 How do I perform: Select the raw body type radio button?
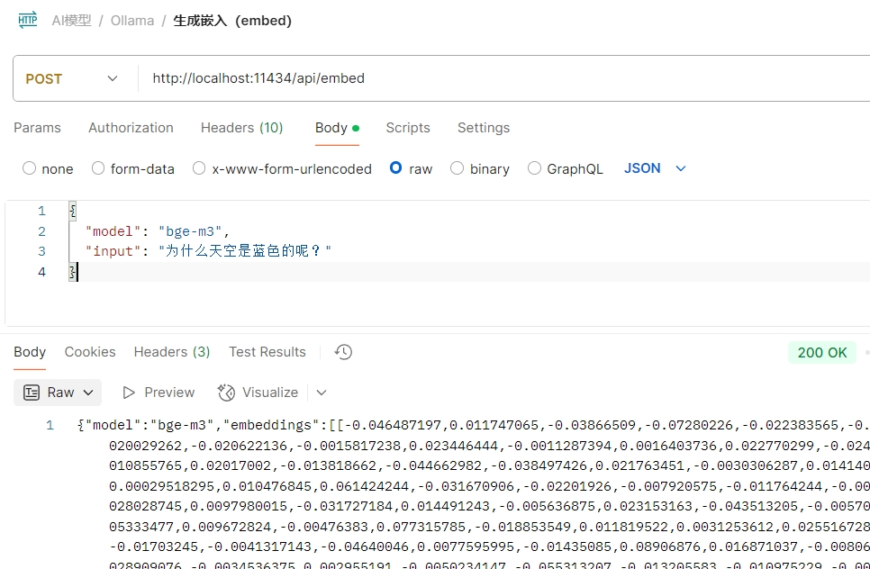point(395,168)
